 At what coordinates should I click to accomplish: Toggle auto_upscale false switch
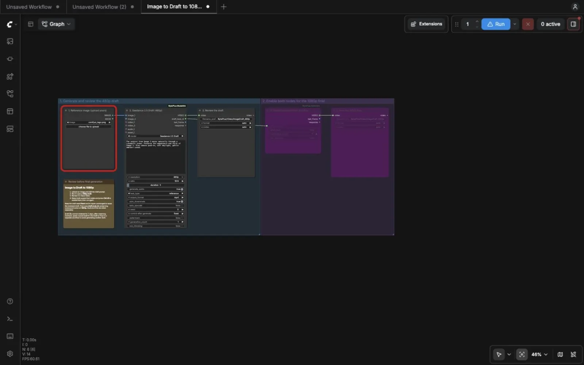(x=155, y=205)
